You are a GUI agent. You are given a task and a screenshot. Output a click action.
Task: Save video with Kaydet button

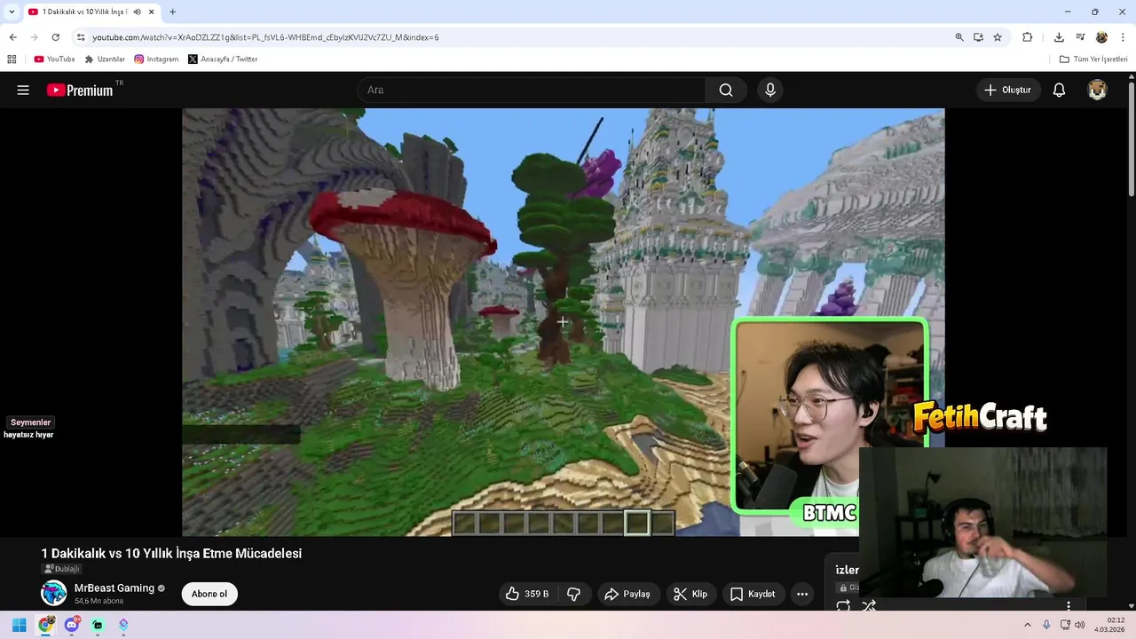tap(753, 594)
